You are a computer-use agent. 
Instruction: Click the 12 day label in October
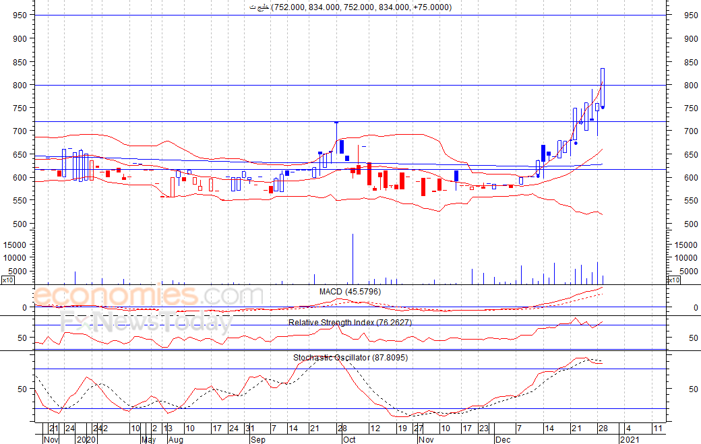coord(375,429)
